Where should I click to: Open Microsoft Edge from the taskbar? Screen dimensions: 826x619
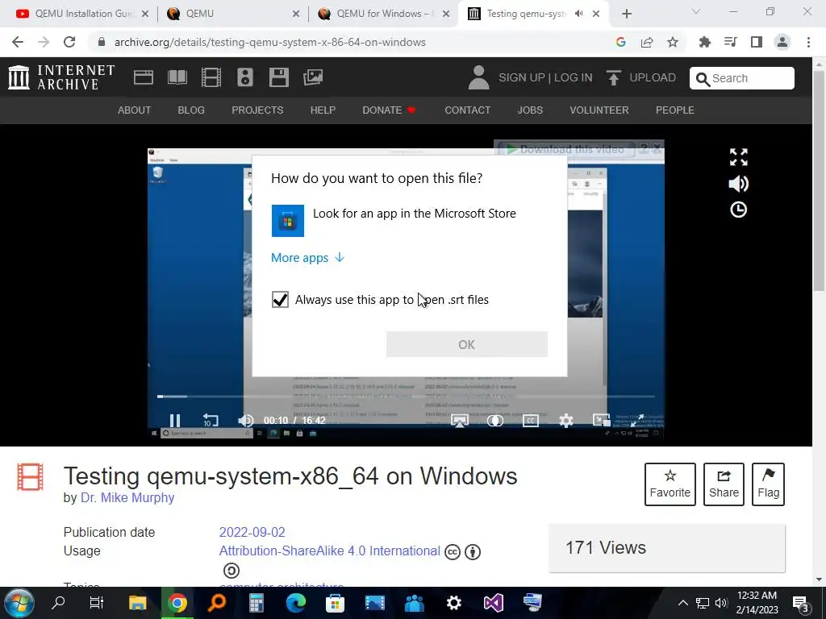(295, 603)
